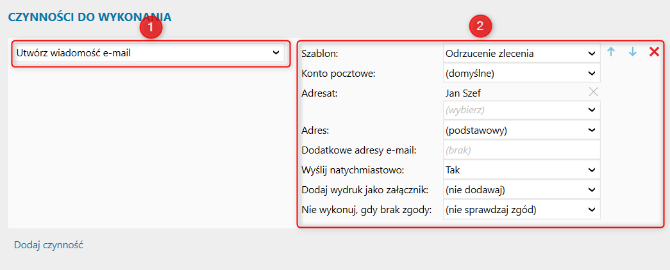
Task: Focus the 'Dodatkowe adresy e-mail' field
Action: pyautogui.click(x=521, y=150)
